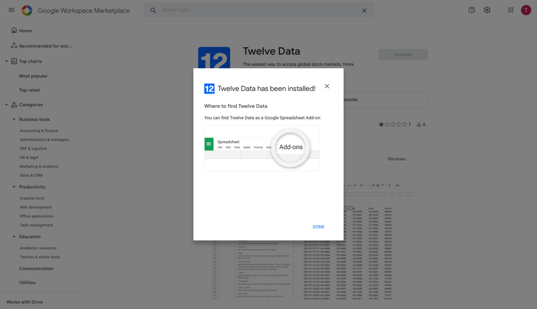Open the account avatar T
This screenshot has height=309, width=537.
526,10
